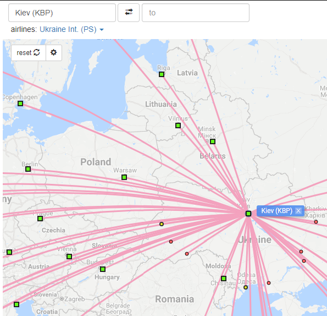Select the Copenhagen airport marker
Screen dimensions: 327x316
[20, 103]
